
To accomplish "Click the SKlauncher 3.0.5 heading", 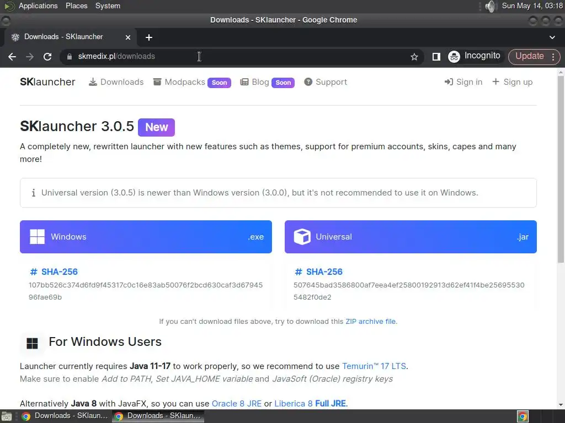I will (77, 126).
